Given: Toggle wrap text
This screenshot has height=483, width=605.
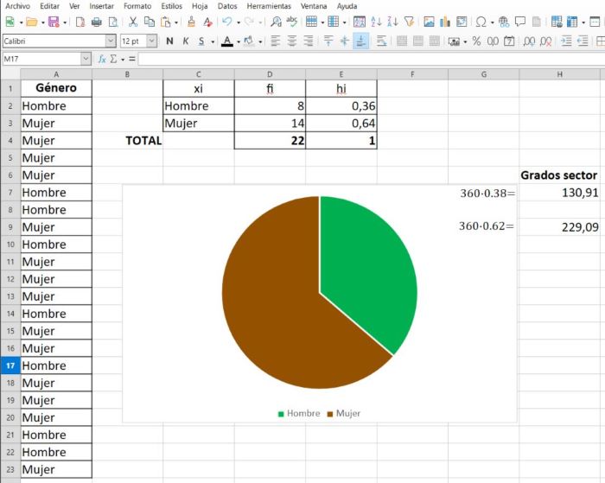Looking at the screenshot, I should pyautogui.click(x=381, y=41).
